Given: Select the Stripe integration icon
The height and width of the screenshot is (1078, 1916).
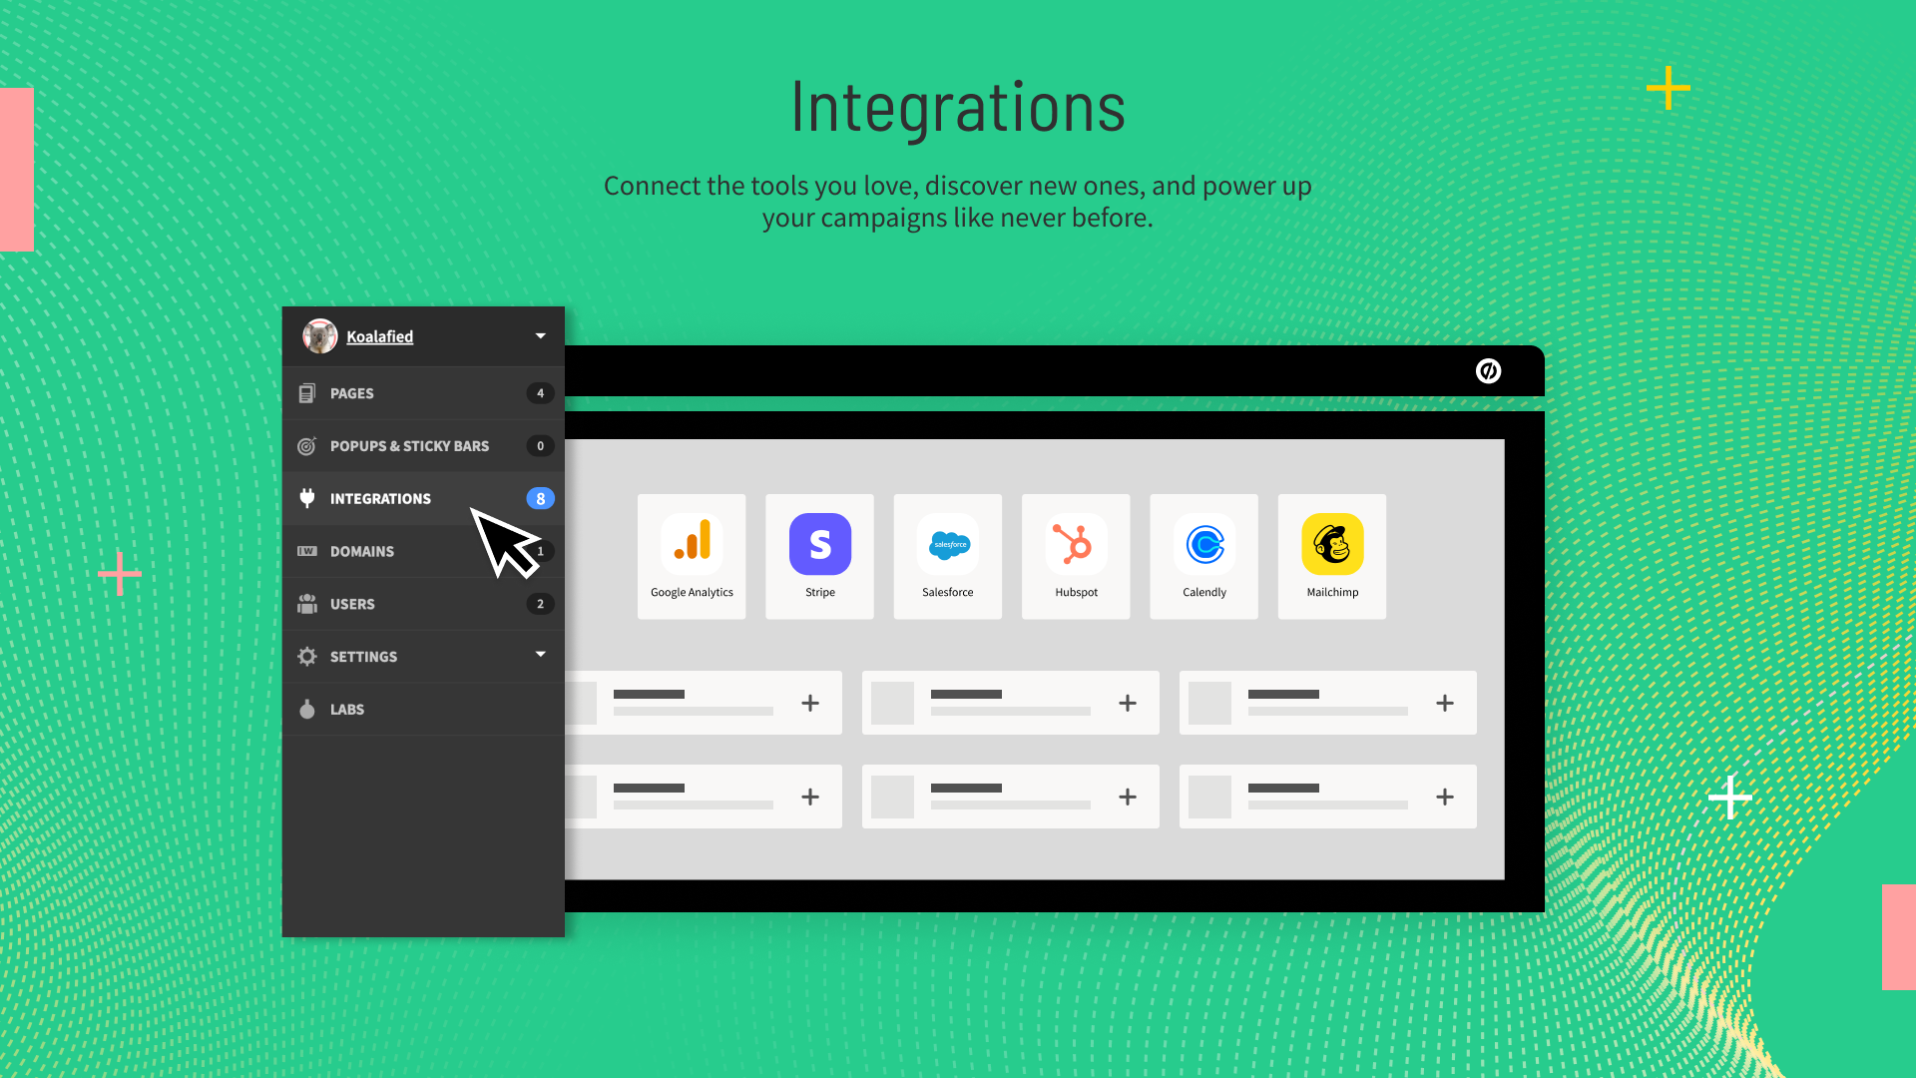Looking at the screenshot, I should click(820, 542).
